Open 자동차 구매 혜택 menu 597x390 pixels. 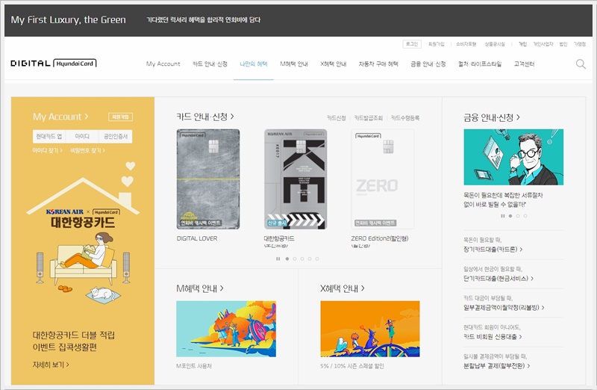(378, 64)
